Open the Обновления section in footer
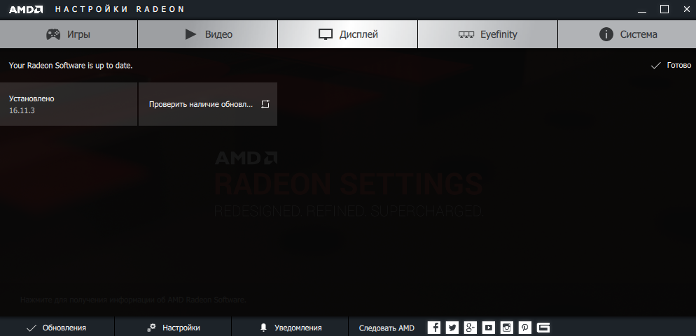Image resolution: width=696 pixels, height=336 pixels. [57, 328]
